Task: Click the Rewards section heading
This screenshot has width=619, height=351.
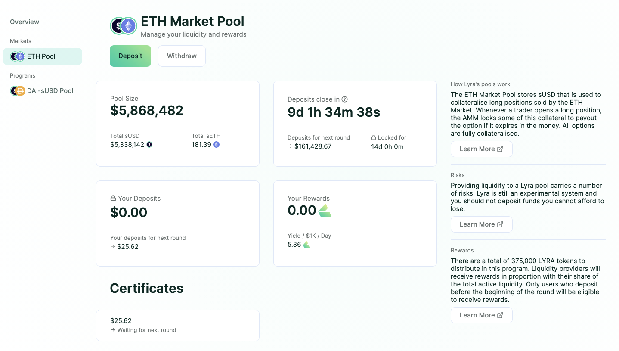Action: coord(462,251)
